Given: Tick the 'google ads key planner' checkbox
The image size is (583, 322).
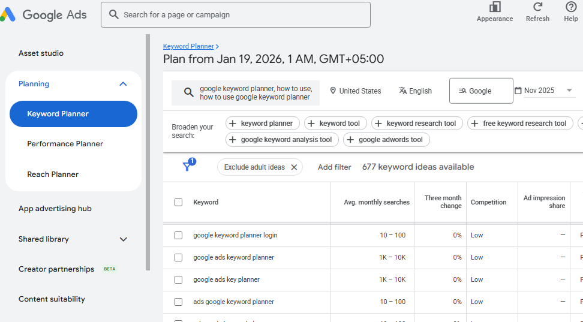Looking at the screenshot, I should (178, 279).
